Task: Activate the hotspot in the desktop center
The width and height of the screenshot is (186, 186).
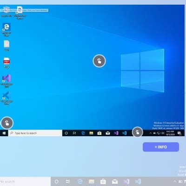Action: pyautogui.click(x=99, y=61)
